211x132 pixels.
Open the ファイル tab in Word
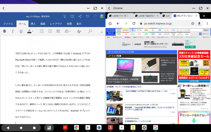click(8, 24)
